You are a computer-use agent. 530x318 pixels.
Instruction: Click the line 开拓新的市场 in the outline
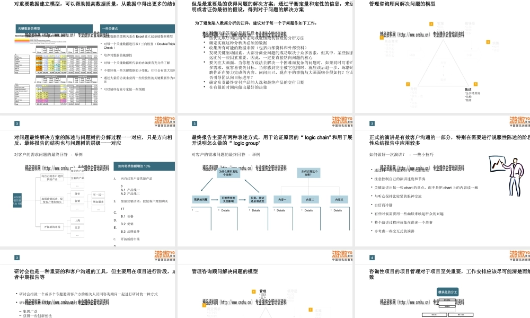[x=130, y=239]
